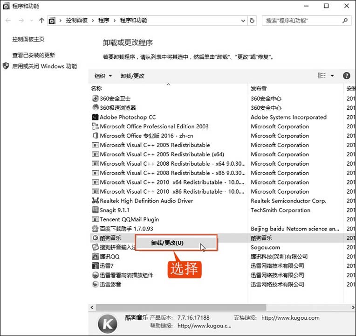Select Visual C++ 2008 Redistributable - x86 row
This screenshot has width=356, height=336.
point(223,173)
